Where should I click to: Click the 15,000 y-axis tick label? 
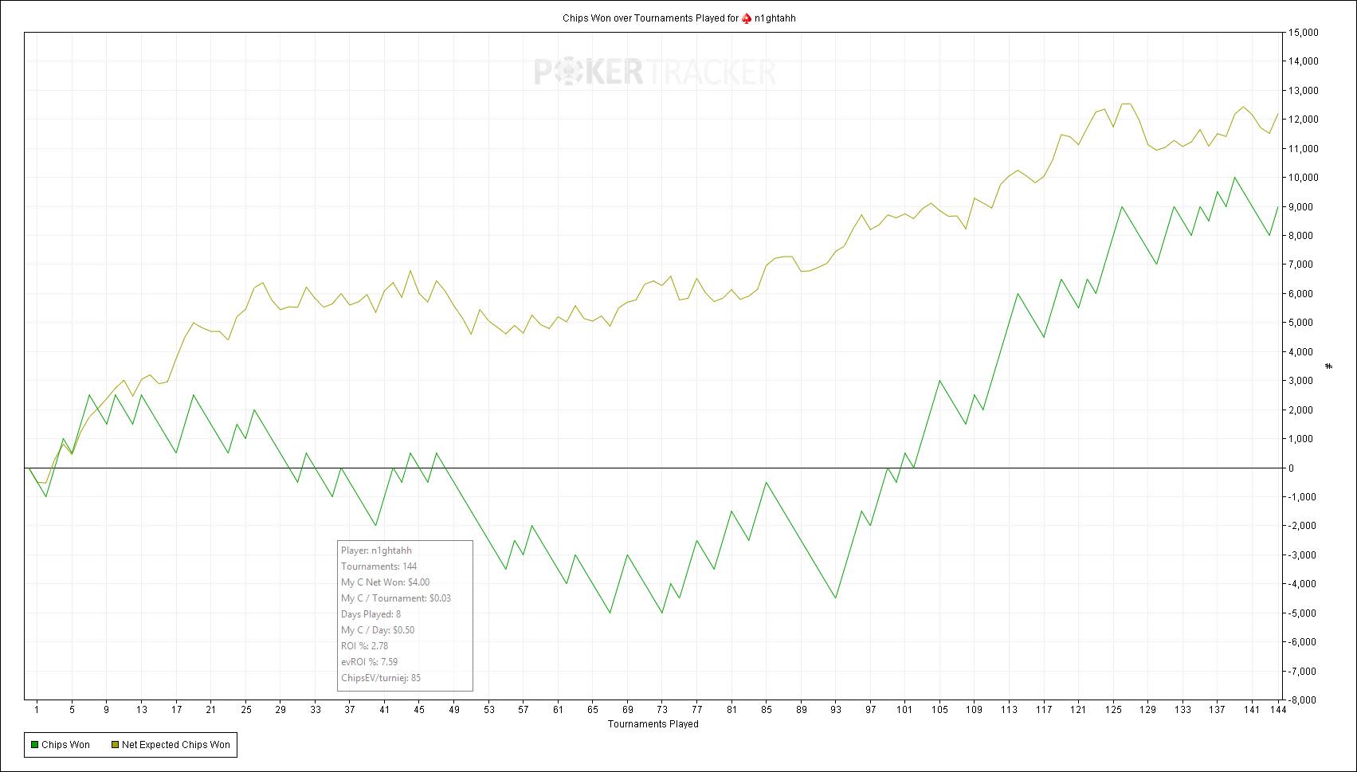tap(1304, 33)
